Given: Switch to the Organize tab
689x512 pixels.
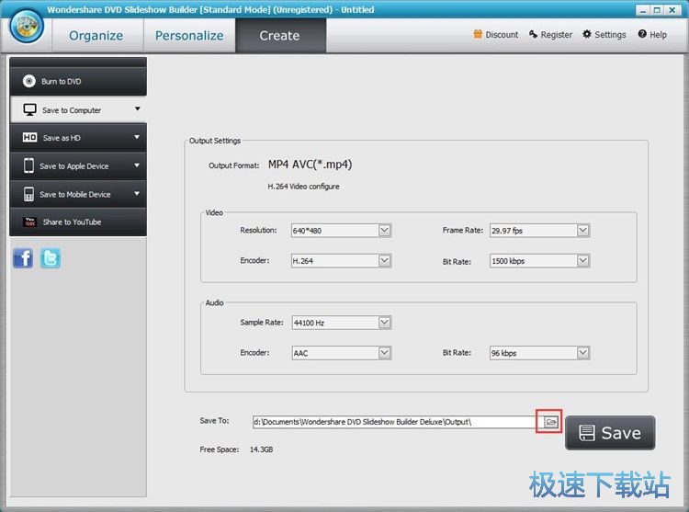Looking at the screenshot, I should coord(96,36).
